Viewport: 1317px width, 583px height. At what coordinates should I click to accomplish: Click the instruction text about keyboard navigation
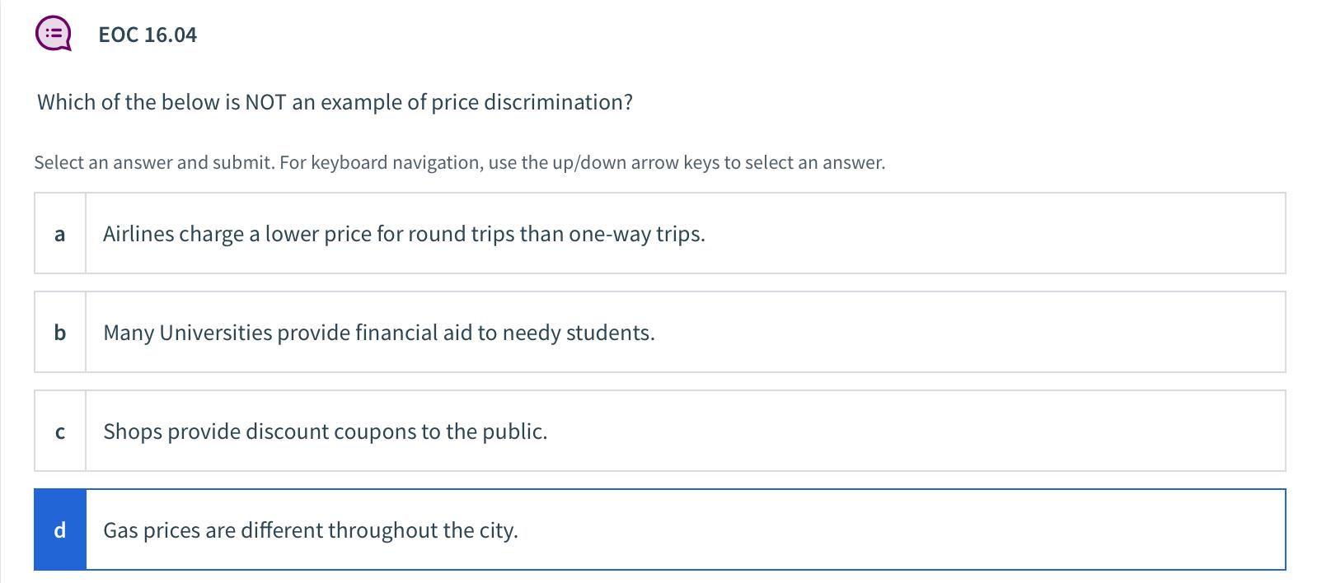point(458,162)
